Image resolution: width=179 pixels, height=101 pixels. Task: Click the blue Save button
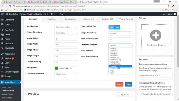pos(129,84)
